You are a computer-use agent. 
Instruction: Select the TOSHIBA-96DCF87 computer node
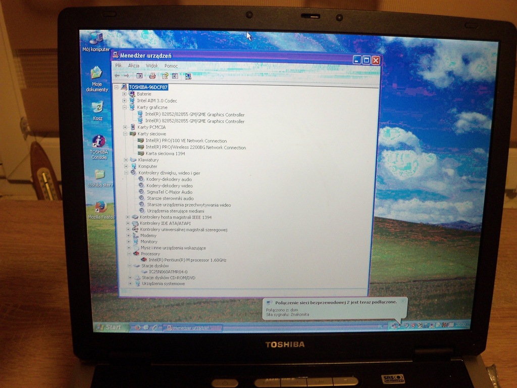pyautogui.click(x=148, y=87)
